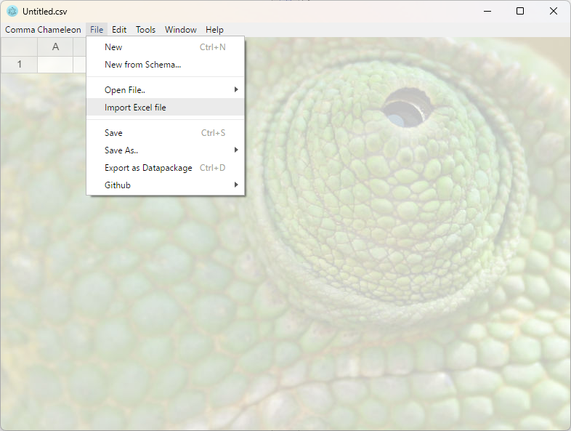The height and width of the screenshot is (431, 571).
Task: Open the Help menu
Action: [214, 30]
